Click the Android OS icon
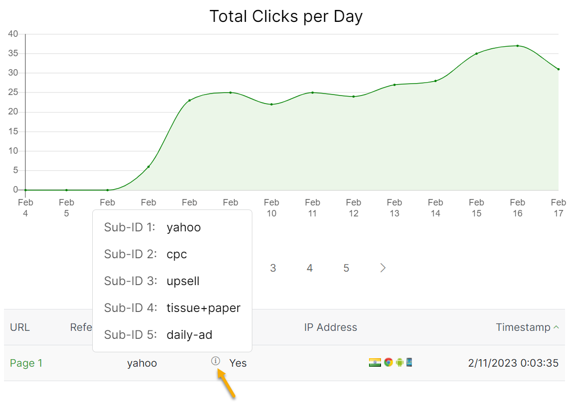570x405 pixels. pyautogui.click(x=399, y=362)
